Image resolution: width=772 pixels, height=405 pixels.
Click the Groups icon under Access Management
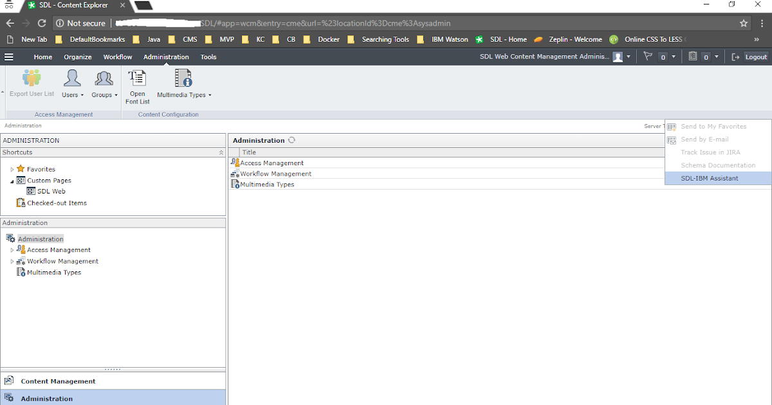(x=103, y=82)
